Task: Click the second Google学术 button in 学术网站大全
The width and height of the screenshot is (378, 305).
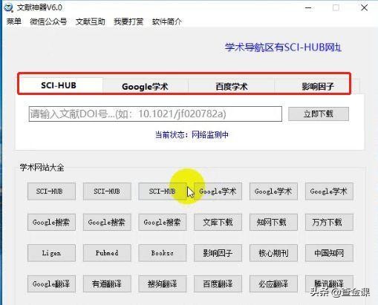Action: 273,191
